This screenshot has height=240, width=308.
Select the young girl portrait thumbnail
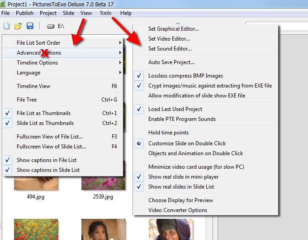(x=103, y=230)
